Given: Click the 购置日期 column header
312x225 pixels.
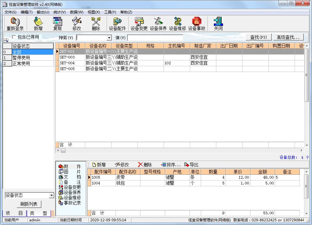Looking at the screenshot, I should coord(281,46).
